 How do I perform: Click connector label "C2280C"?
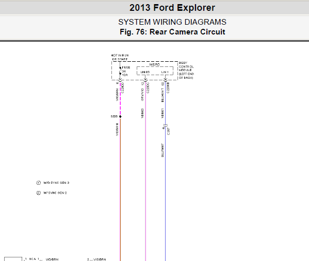click(148, 88)
